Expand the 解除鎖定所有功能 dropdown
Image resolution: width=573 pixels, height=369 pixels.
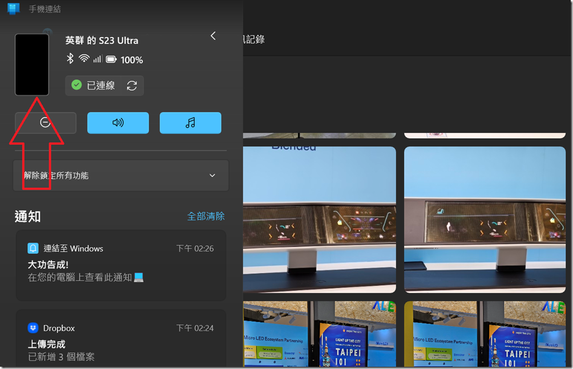click(121, 175)
